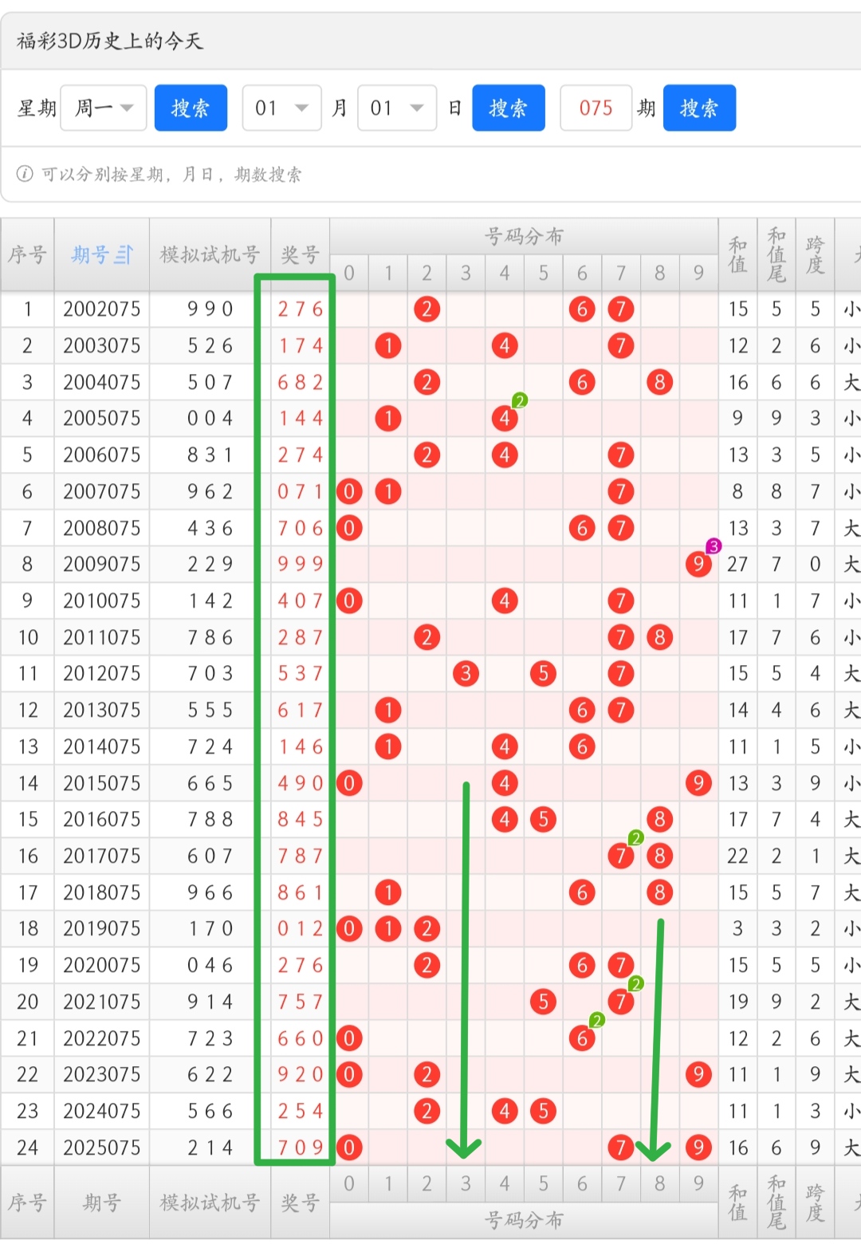
Task: Click the bottom 期号 footer header
Action: [x=102, y=1203]
